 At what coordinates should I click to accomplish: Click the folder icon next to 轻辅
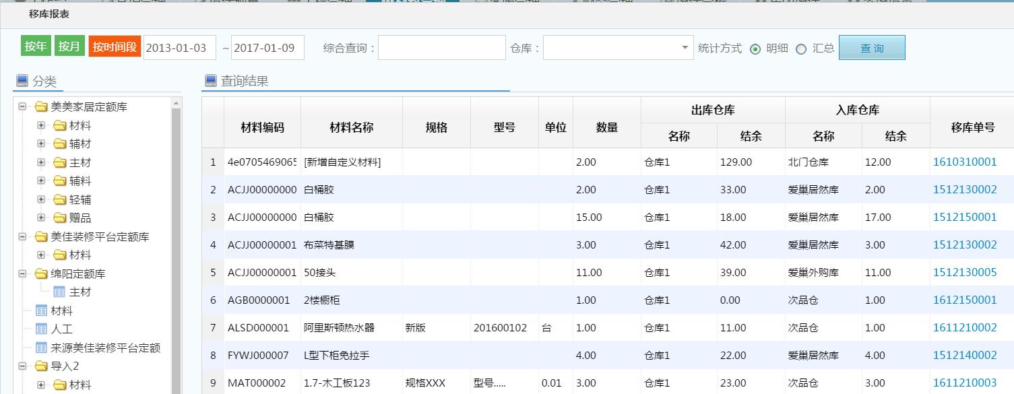pos(59,200)
